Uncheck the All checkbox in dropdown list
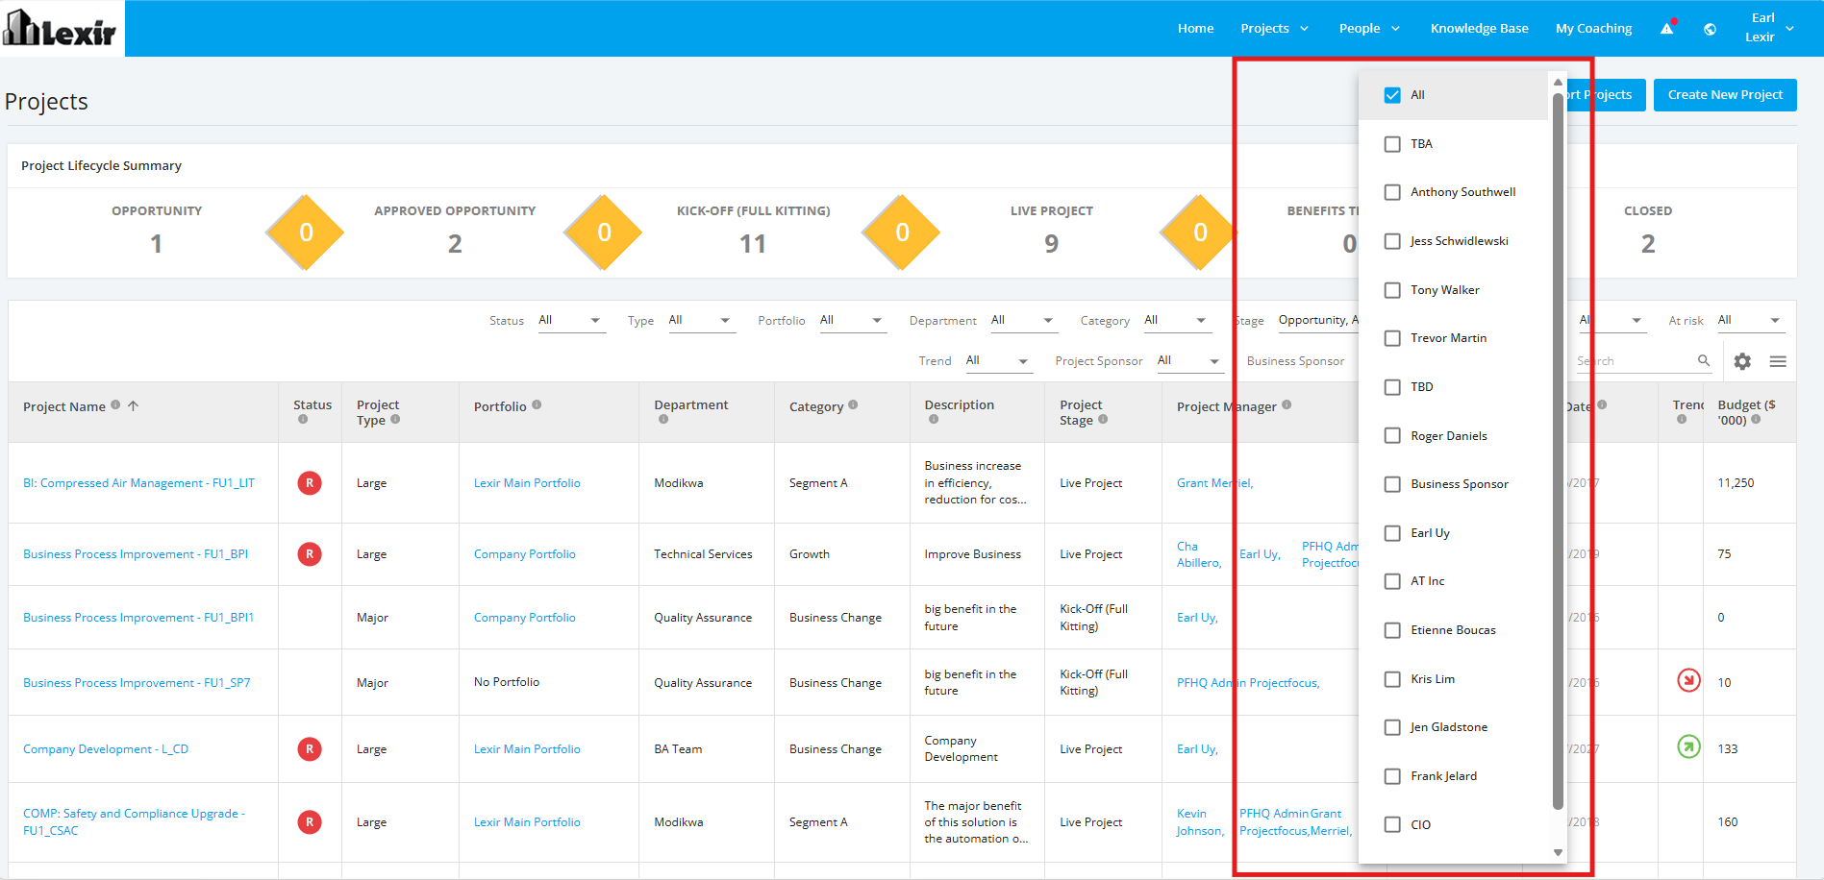 coord(1392,95)
